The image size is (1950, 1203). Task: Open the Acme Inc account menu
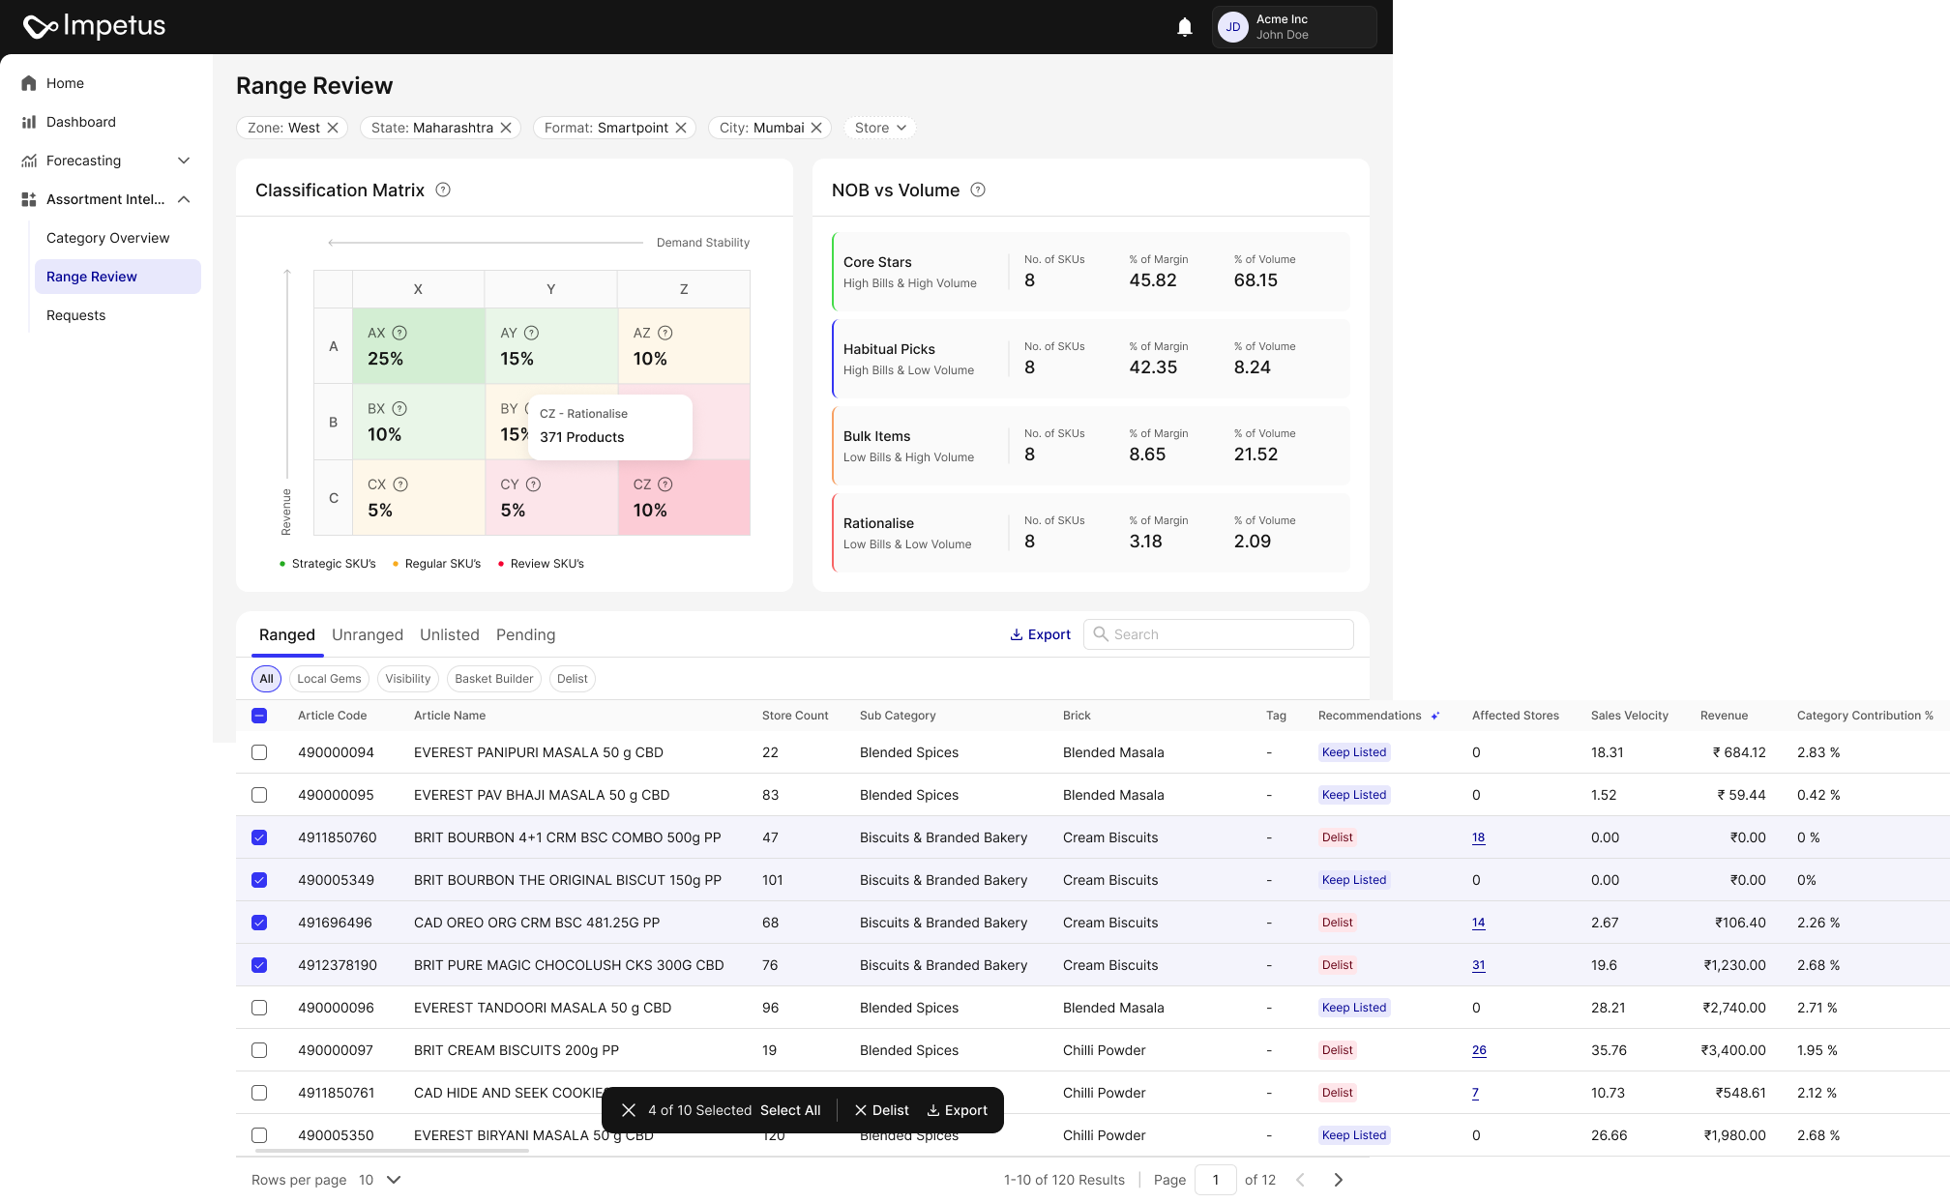1294,27
